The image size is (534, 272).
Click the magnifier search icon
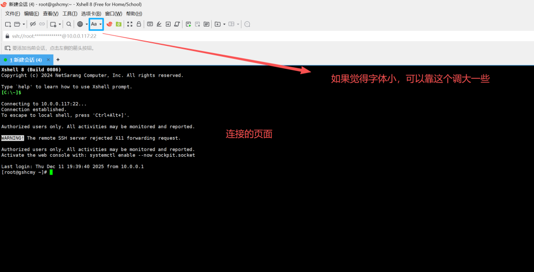[x=69, y=24]
